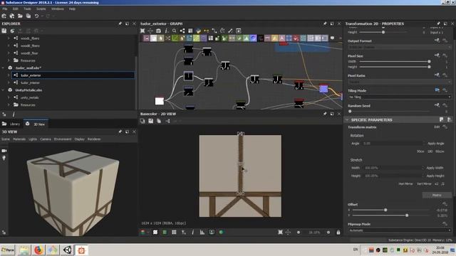456x256 pixels.
Task: Click the text 'A' node icon in node shelf
Action: (282, 38)
